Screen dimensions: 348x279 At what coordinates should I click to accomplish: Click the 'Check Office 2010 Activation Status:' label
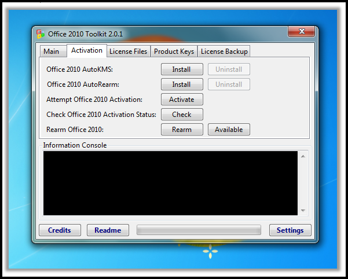pos(101,115)
